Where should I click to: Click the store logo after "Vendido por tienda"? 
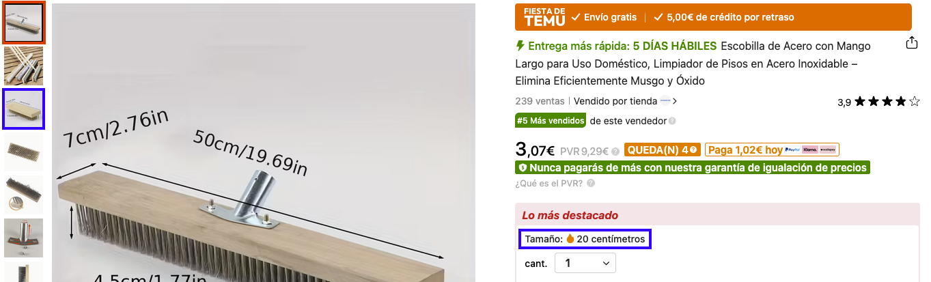(665, 101)
